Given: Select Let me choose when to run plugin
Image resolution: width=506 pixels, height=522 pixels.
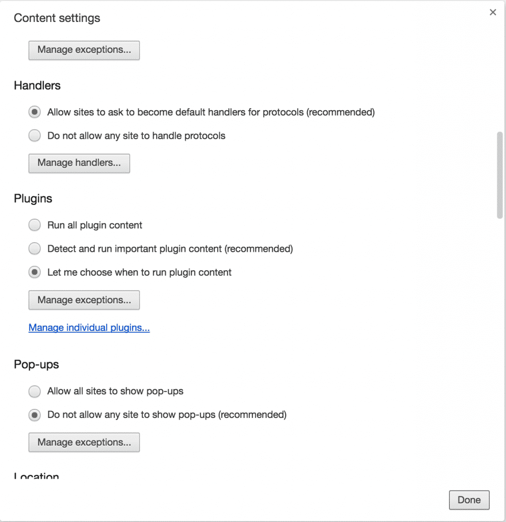Looking at the screenshot, I should 35,272.
